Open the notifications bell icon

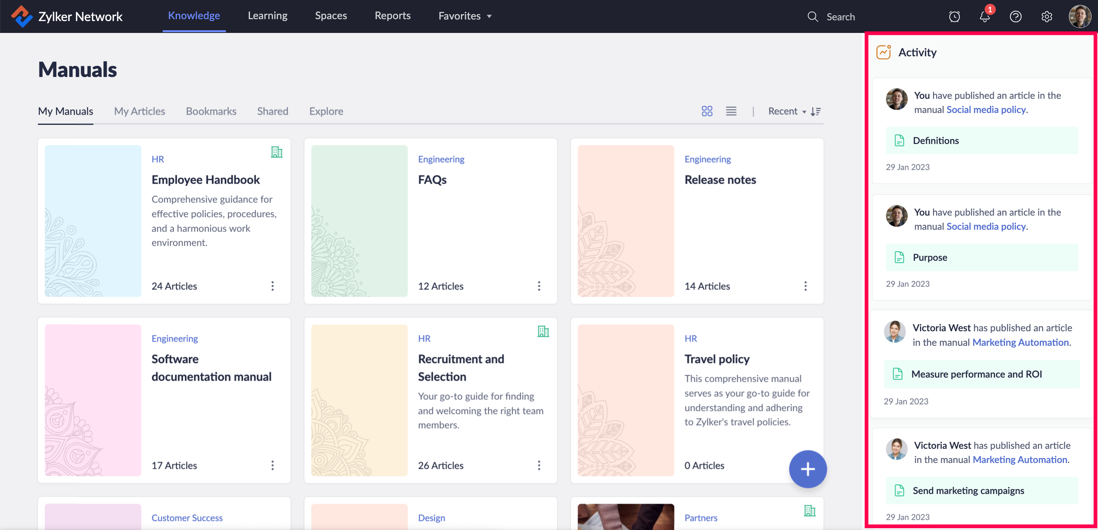(984, 16)
